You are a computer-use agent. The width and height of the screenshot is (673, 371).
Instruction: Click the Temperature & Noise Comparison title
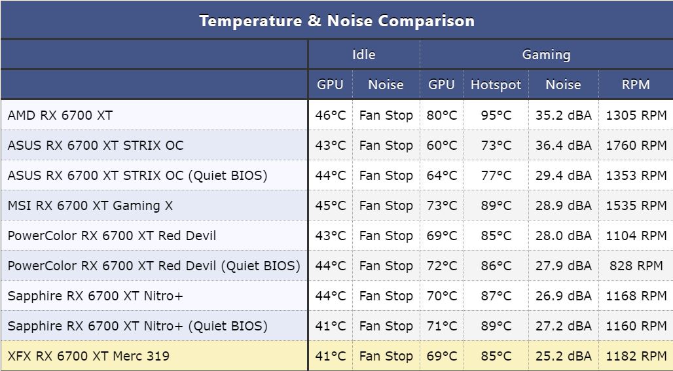[x=336, y=20]
